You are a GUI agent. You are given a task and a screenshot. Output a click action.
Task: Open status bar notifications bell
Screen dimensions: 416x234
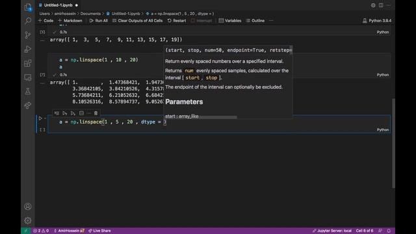point(389,231)
